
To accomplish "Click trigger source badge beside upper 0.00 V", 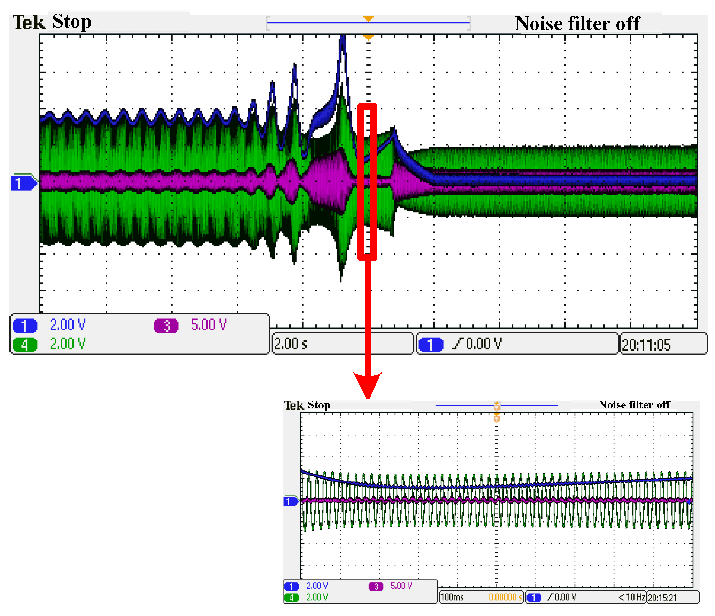I will coord(430,345).
